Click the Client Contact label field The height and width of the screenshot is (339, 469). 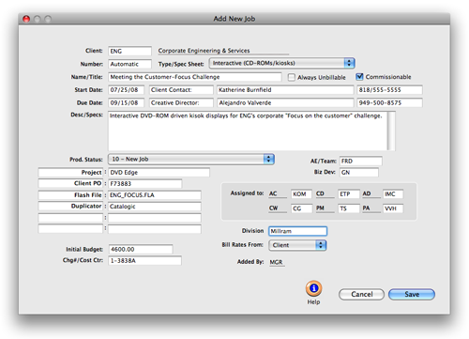point(181,90)
